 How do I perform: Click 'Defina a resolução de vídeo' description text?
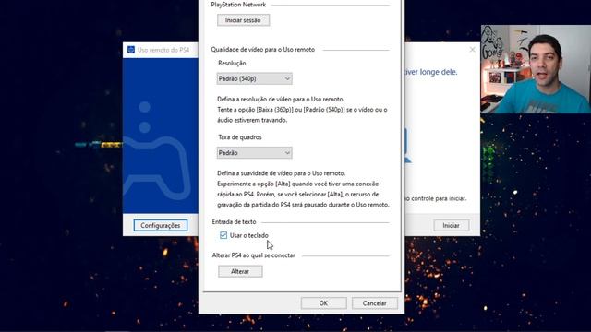point(302,110)
